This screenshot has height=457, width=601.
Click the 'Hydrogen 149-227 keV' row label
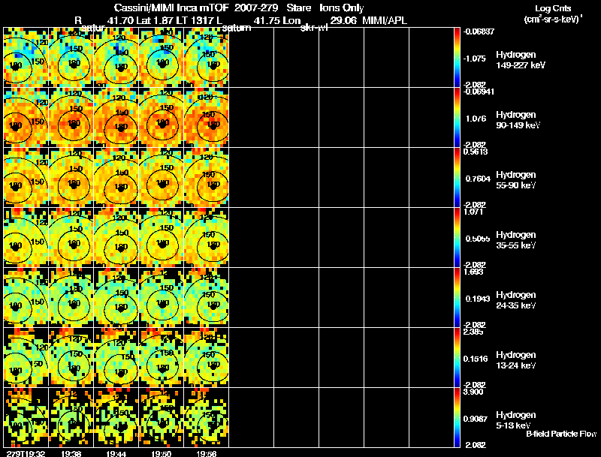point(521,60)
